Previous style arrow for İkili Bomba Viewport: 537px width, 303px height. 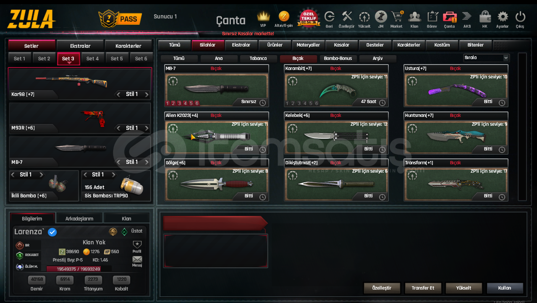[13, 175]
